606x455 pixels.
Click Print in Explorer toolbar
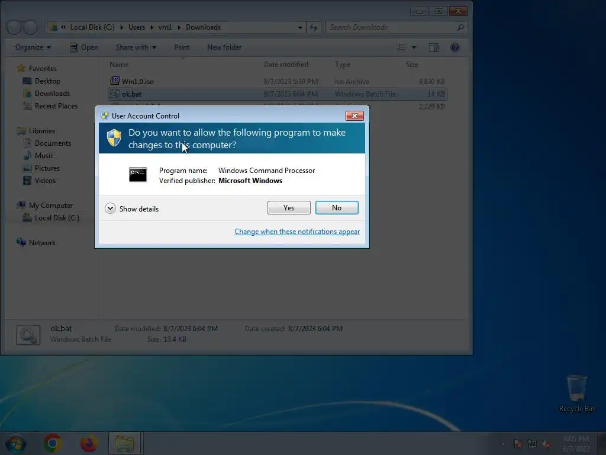click(182, 47)
